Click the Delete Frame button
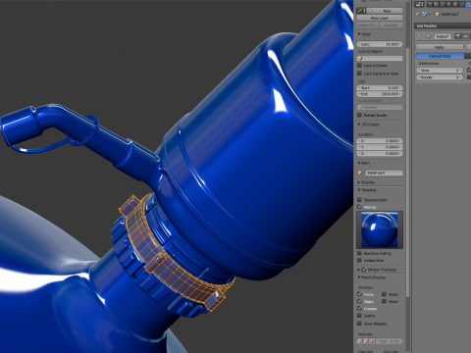The height and width of the screenshot is (353, 471). 367,25
